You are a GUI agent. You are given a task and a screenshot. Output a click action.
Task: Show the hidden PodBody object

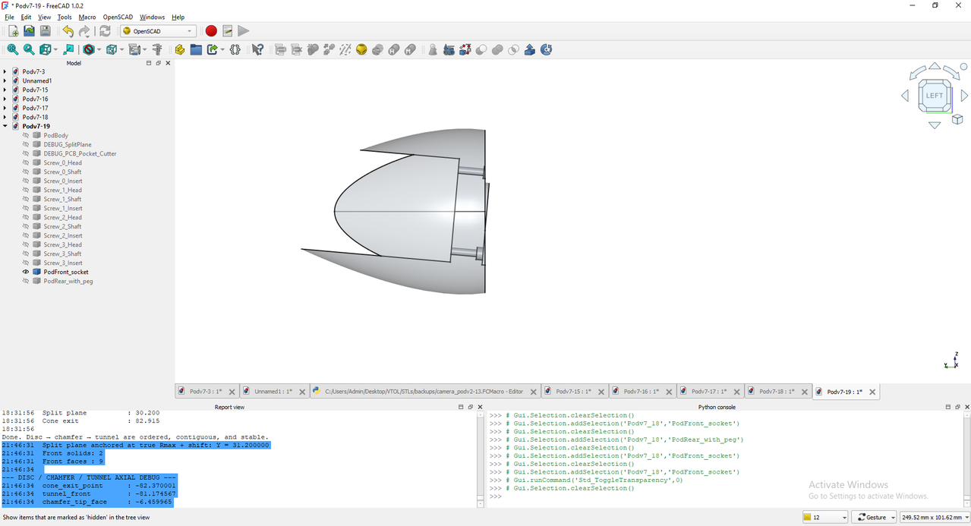coord(26,135)
